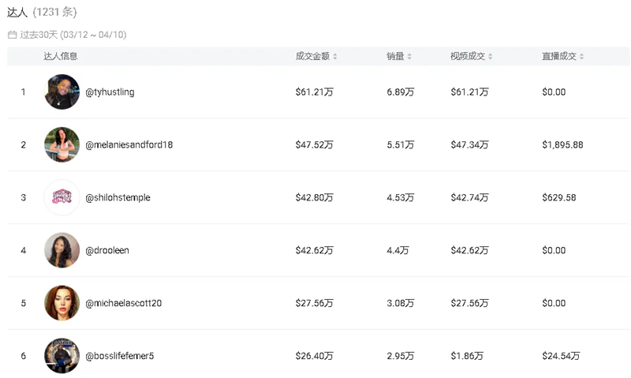Click @melaniesandford18's avatar picture
This screenshot has height=378, width=631.
coord(62,145)
